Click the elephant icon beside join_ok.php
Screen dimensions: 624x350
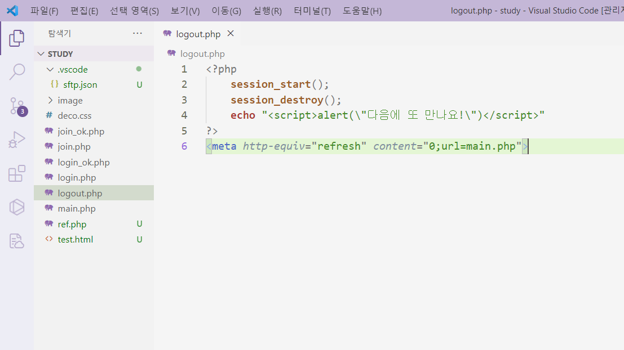pos(49,131)
